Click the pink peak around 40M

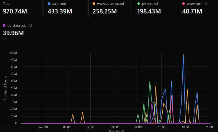click(x=171, y=95)
